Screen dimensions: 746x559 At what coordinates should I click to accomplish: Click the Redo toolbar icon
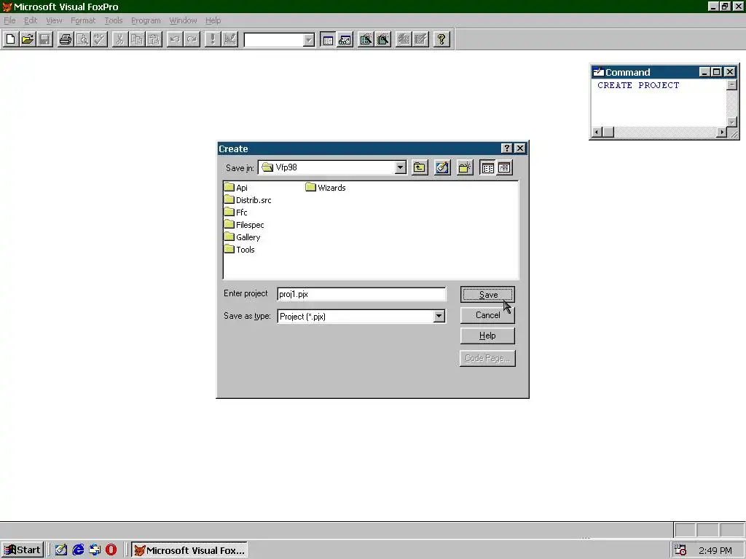[192, 39]
